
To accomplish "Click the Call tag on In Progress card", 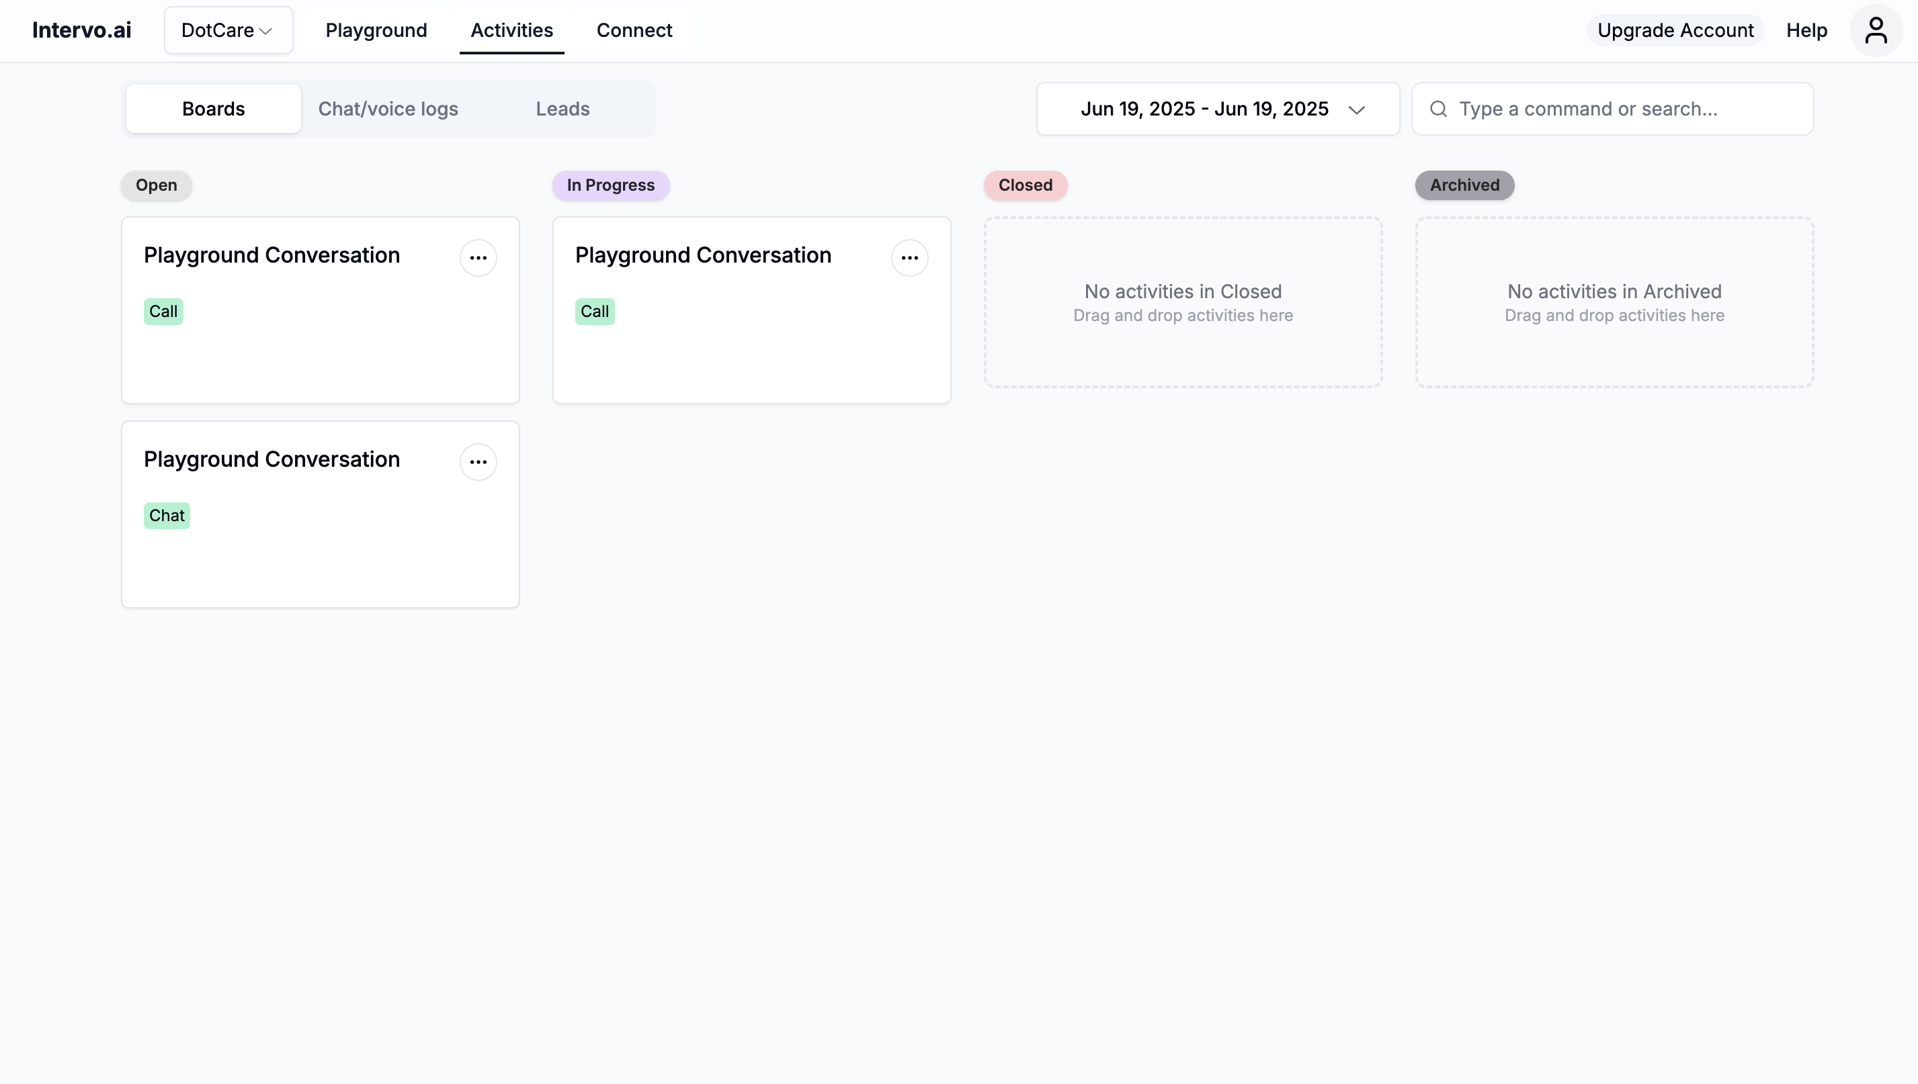I will [594, 311].
